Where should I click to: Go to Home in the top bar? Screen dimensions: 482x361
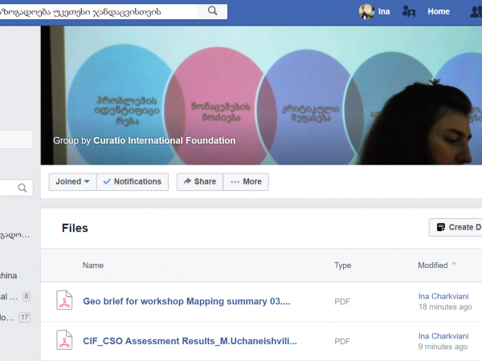click(439, 12)
